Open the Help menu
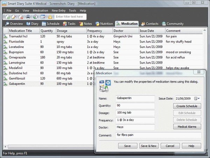The image size is (210, 158). coord(83,11)
